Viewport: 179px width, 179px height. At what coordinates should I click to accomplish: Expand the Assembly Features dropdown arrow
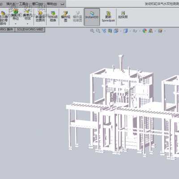[16, 24]
